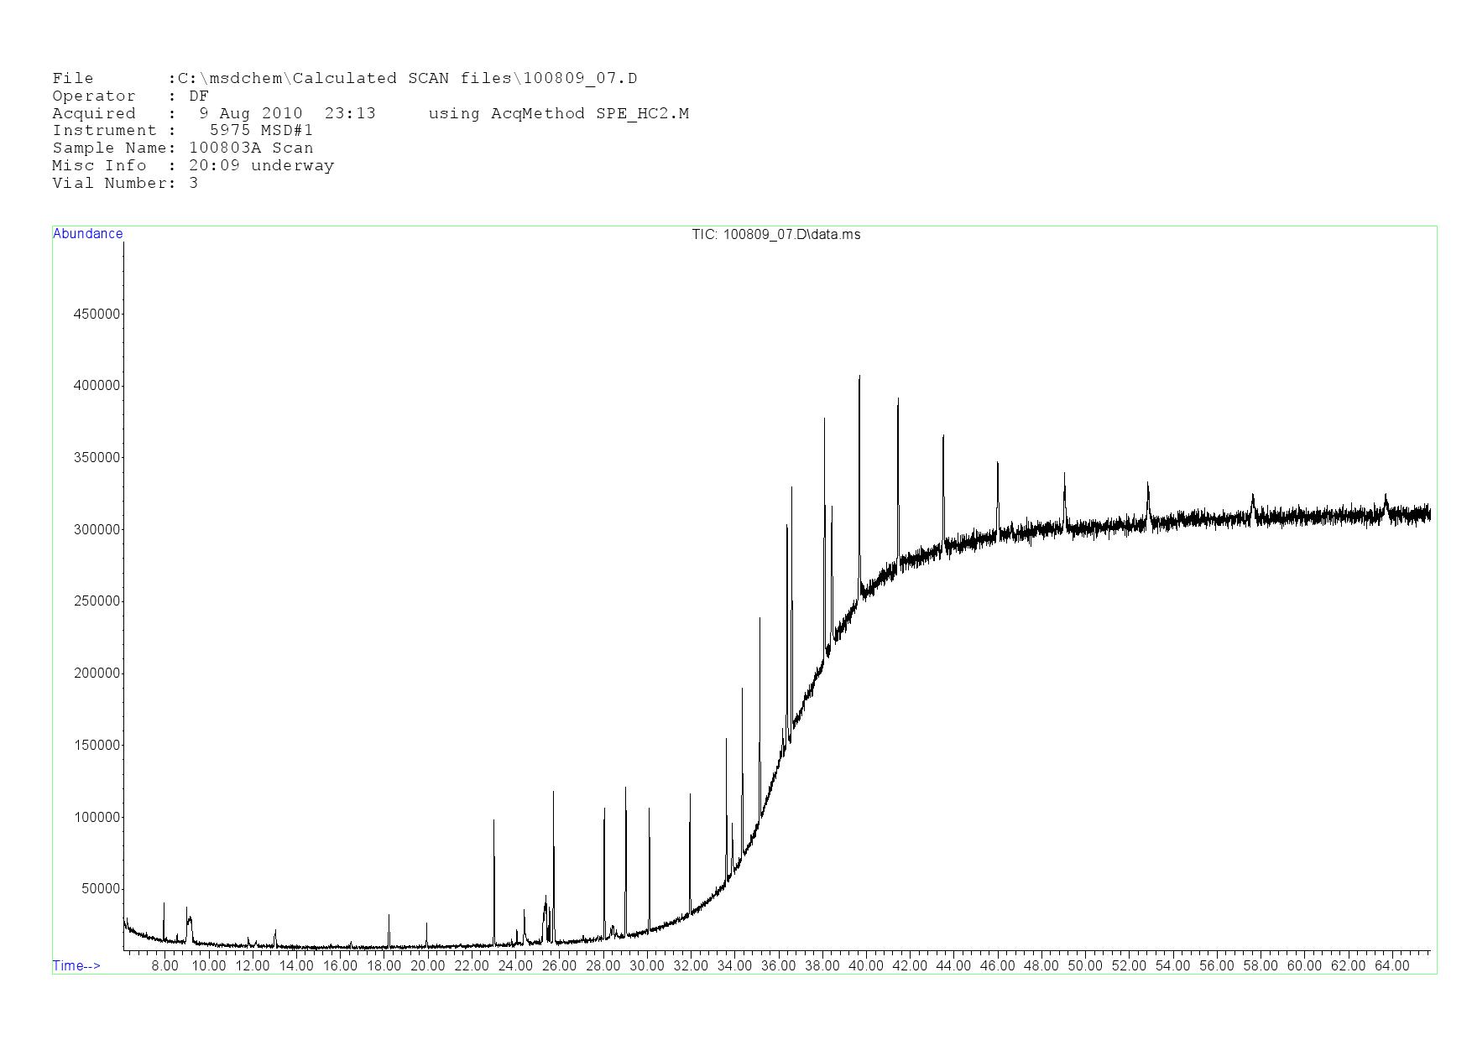Select the 50000 abundance tick label

tap(101, 889)
